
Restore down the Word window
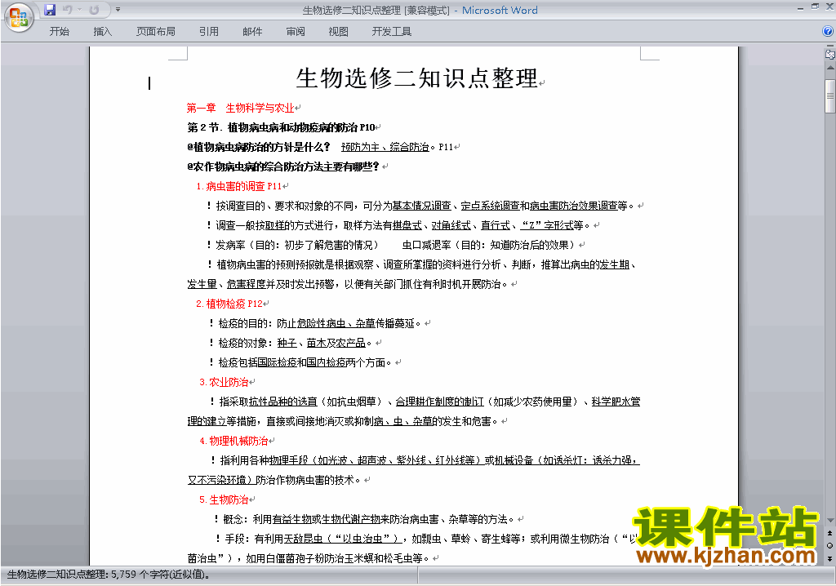pos(815,7)
